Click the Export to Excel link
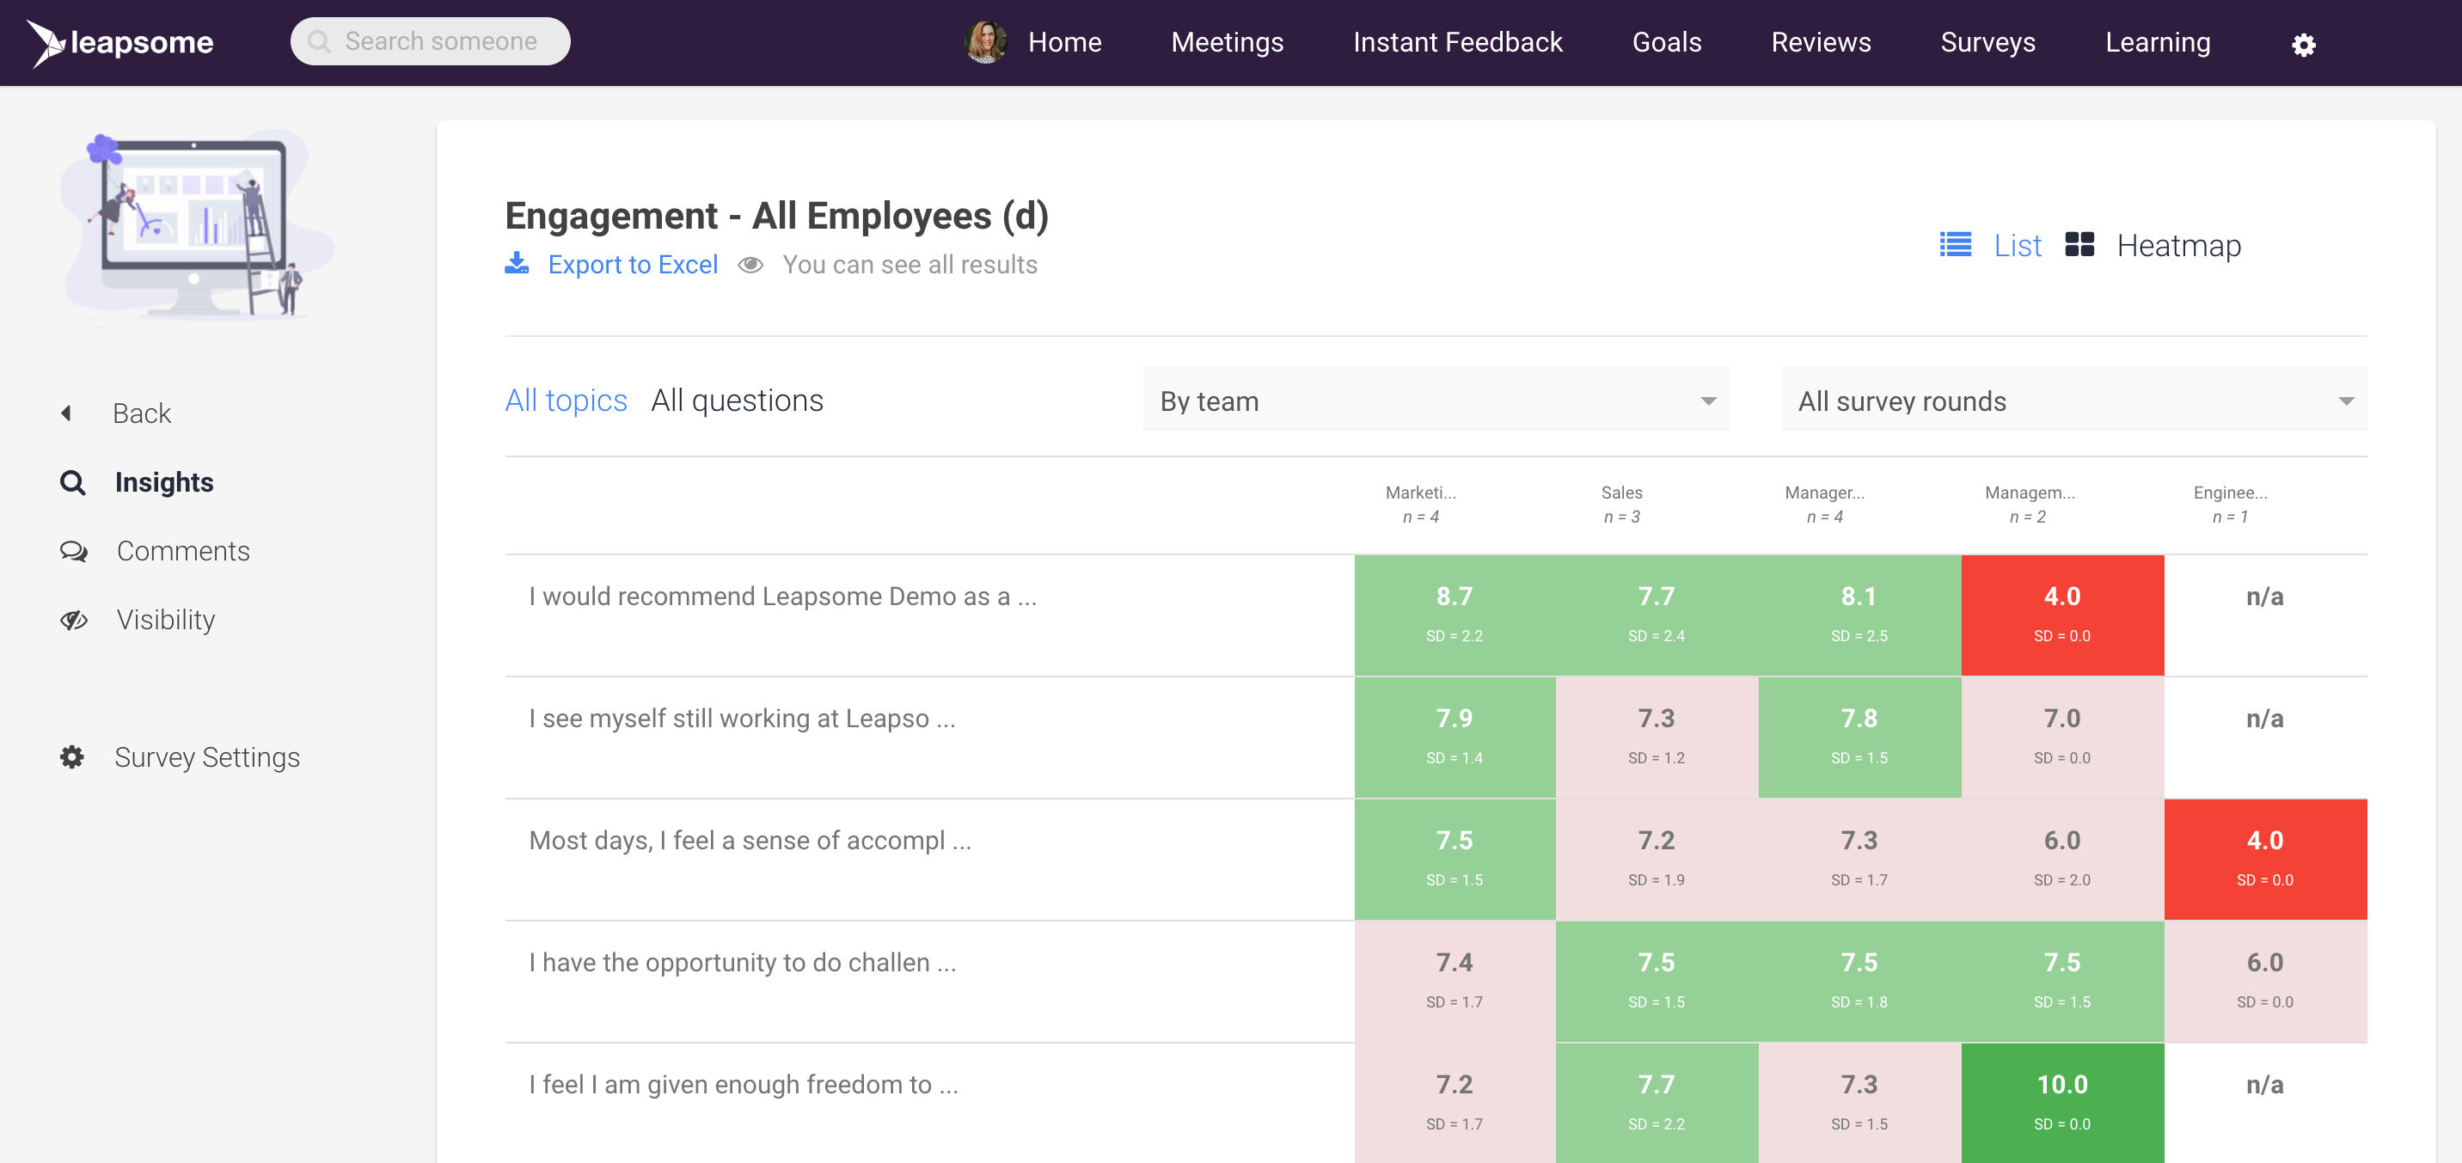The image size is (2462, 1163). [x=633, y=264]
